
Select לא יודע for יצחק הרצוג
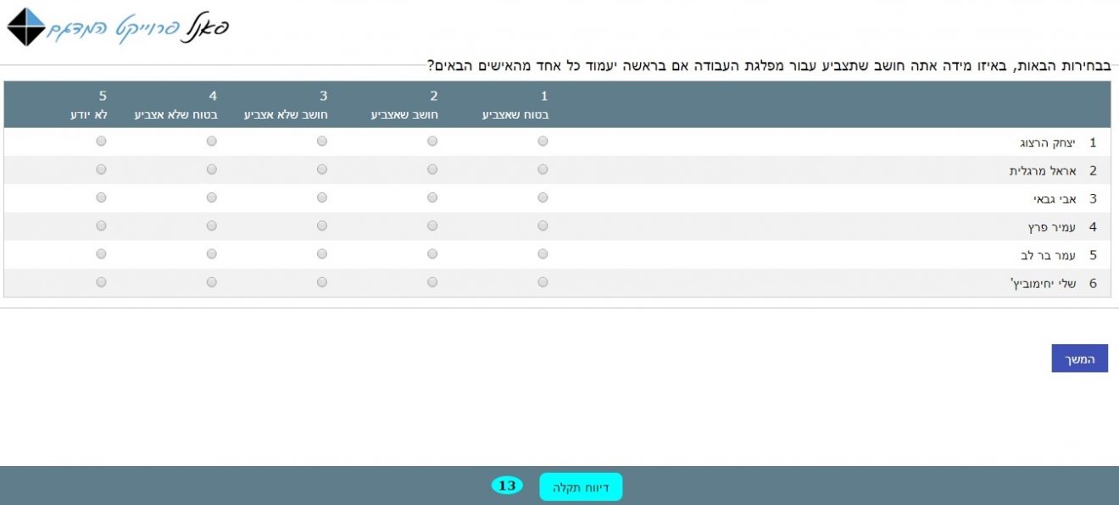point(102,142)
